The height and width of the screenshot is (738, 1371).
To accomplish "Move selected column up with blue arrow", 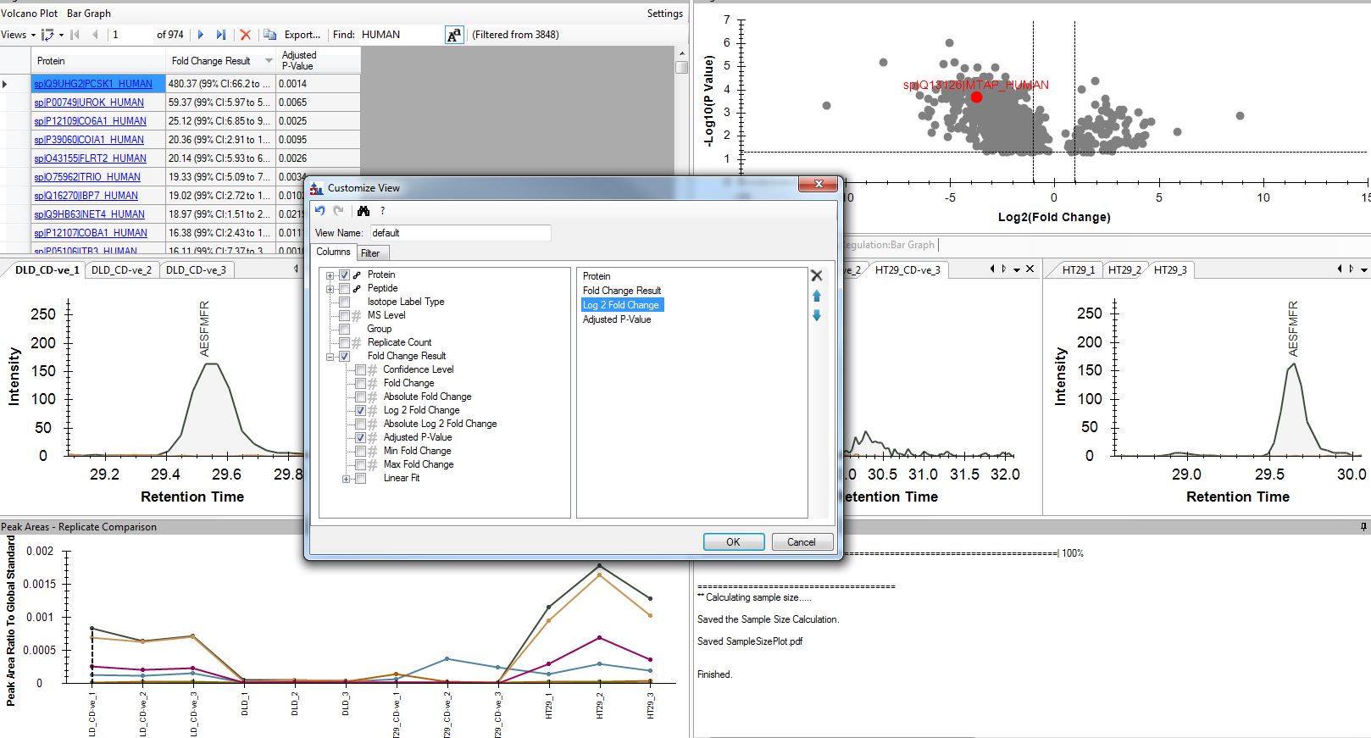I will tap(816, 296).
